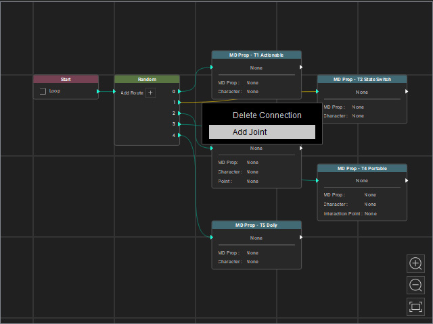Click Interaction Point value in T4 Portable
433x324 pixels.
(370, 213)
